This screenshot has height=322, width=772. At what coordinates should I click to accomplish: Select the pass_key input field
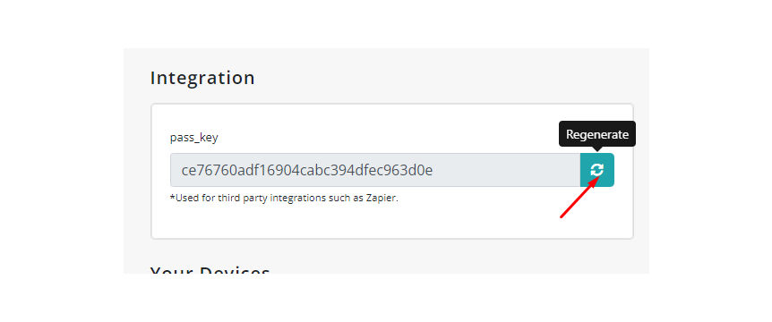(375, 170)
